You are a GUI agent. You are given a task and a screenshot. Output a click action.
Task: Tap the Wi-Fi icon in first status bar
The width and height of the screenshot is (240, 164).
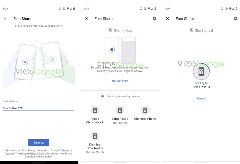coord(68,8)
